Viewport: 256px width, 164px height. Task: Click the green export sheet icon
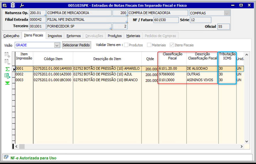point(8,76)
